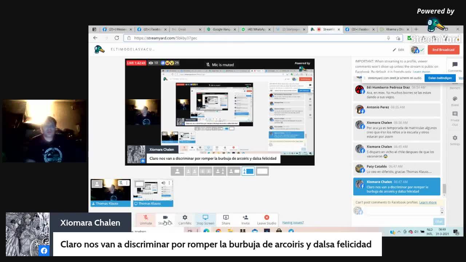Open the Cam/Mic settings gear
The image size is (466, 262).
(185, 220)
